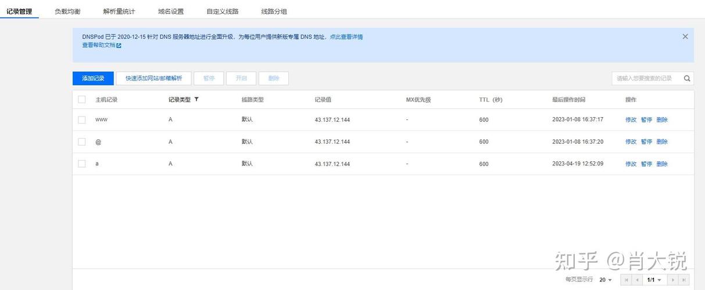Click the 主机记录 column header
Viewport: 705px width, 290px height.
(106, 100)
